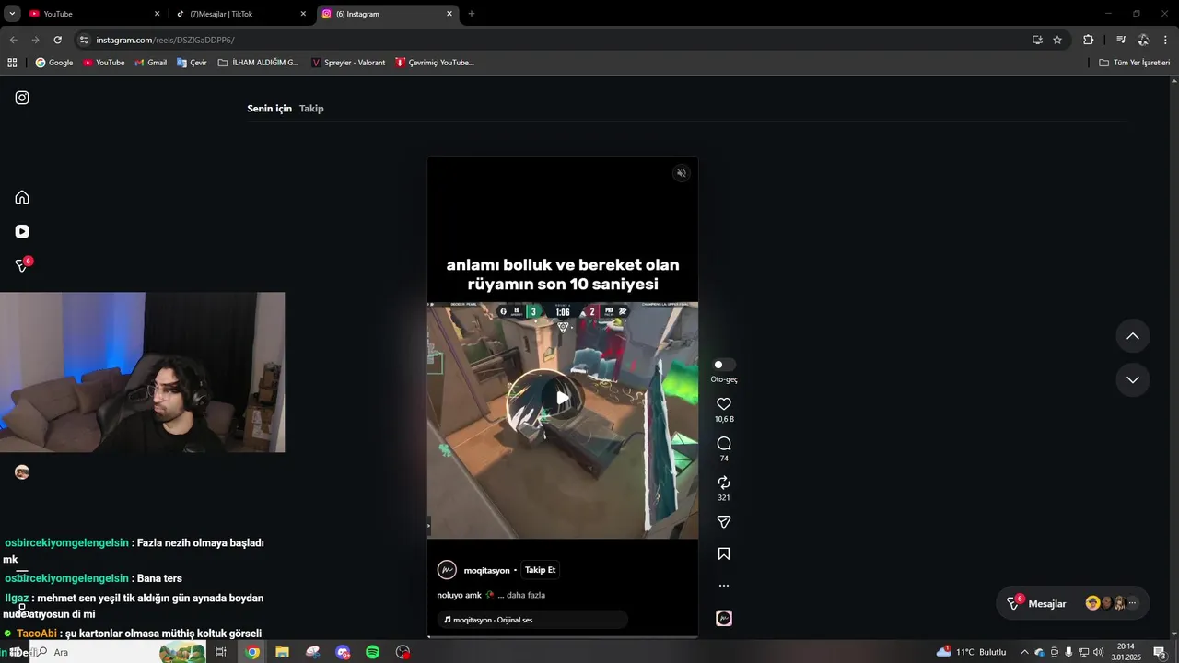Image resolution: width=1179 pixels, height=663 pixels.
Task: Open the Instagram logo home link
Action: tap(22, 98)
